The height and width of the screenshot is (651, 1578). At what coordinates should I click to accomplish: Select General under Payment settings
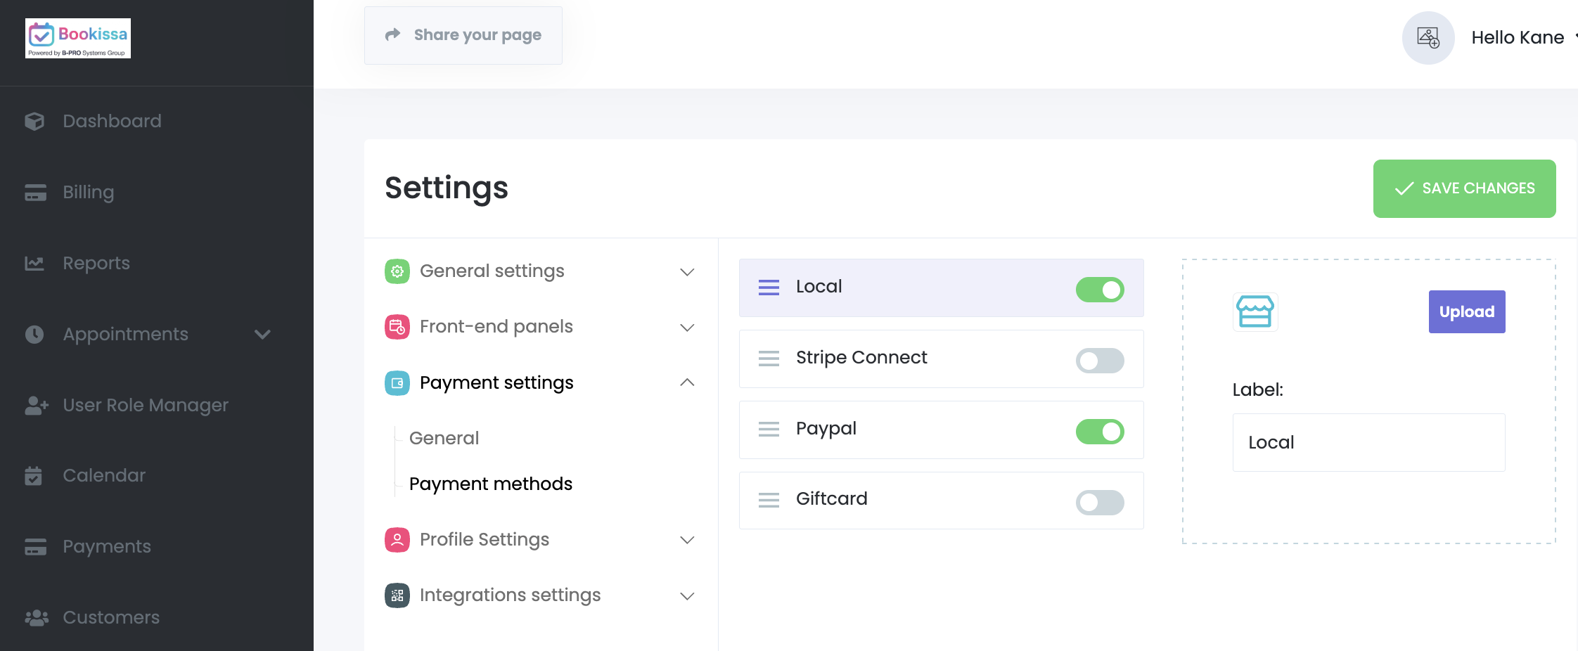coord(444,438)
